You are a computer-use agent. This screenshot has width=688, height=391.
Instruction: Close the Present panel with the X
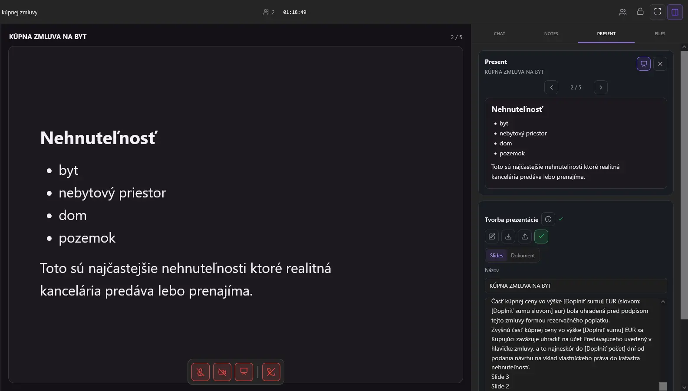660,64
